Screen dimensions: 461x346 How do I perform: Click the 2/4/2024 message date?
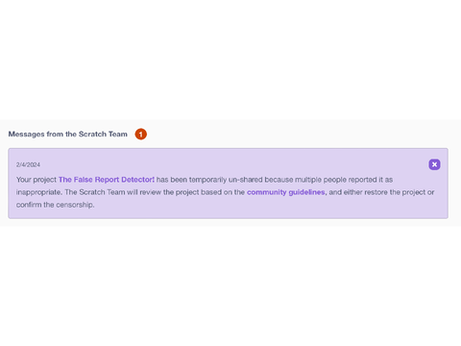pyautogui.click(x=28, y=164)
